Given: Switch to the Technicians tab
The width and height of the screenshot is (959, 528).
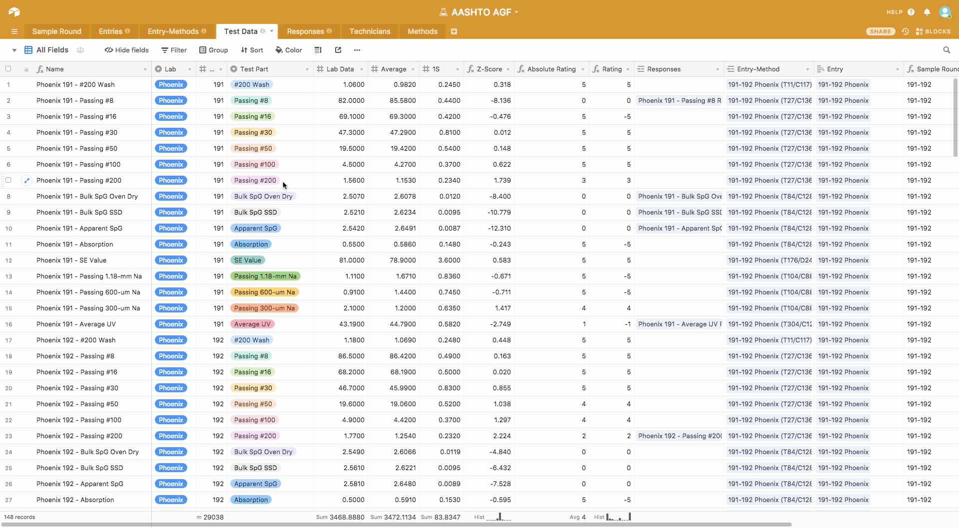Looking at the screenshot, I should click(x=370, y=31).
